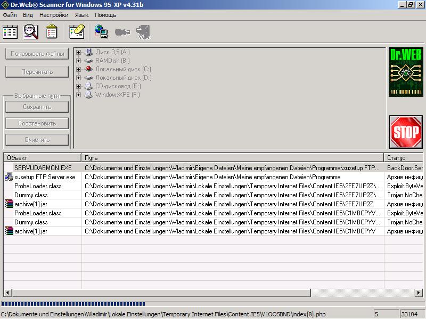
Task: Open the Настройки menu
Action: point(54,15)
